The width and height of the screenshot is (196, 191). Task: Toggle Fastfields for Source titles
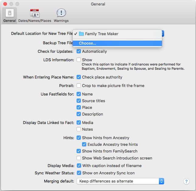click(79, 101)
